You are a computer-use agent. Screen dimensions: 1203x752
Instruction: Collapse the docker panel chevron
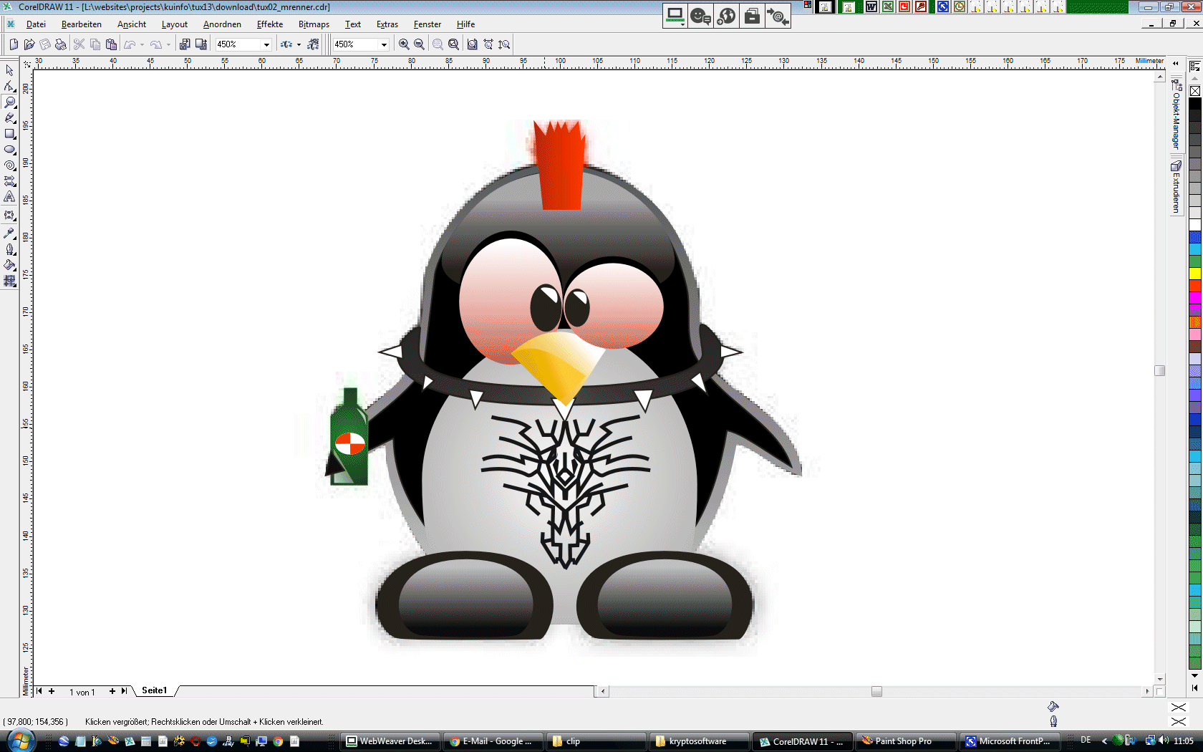click(x=1176, y=64)
